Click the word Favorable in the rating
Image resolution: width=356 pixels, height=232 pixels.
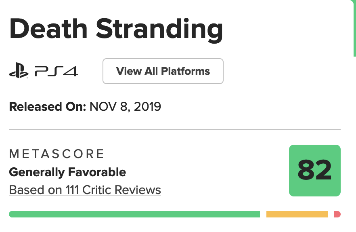[97, 172]
